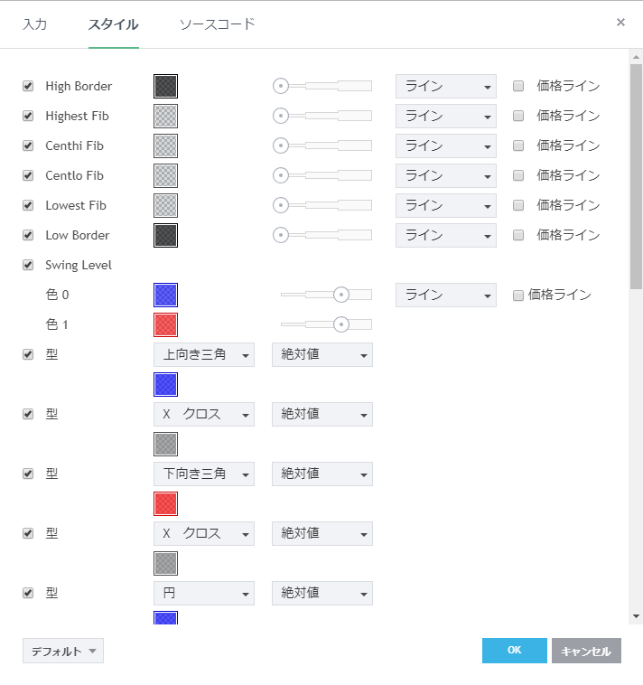The height and width of the screenshot is (685, 643).
Task: Confirm settings with the OK button
Action: (x=514, y=651)
